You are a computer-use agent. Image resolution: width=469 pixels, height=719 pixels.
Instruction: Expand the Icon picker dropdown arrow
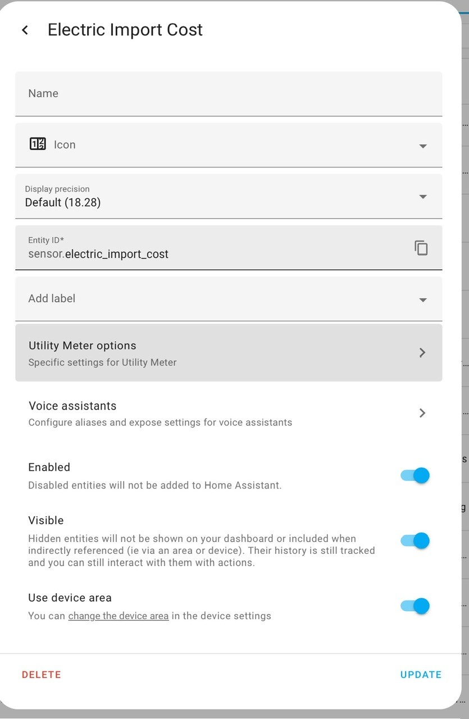coord(423,146)
